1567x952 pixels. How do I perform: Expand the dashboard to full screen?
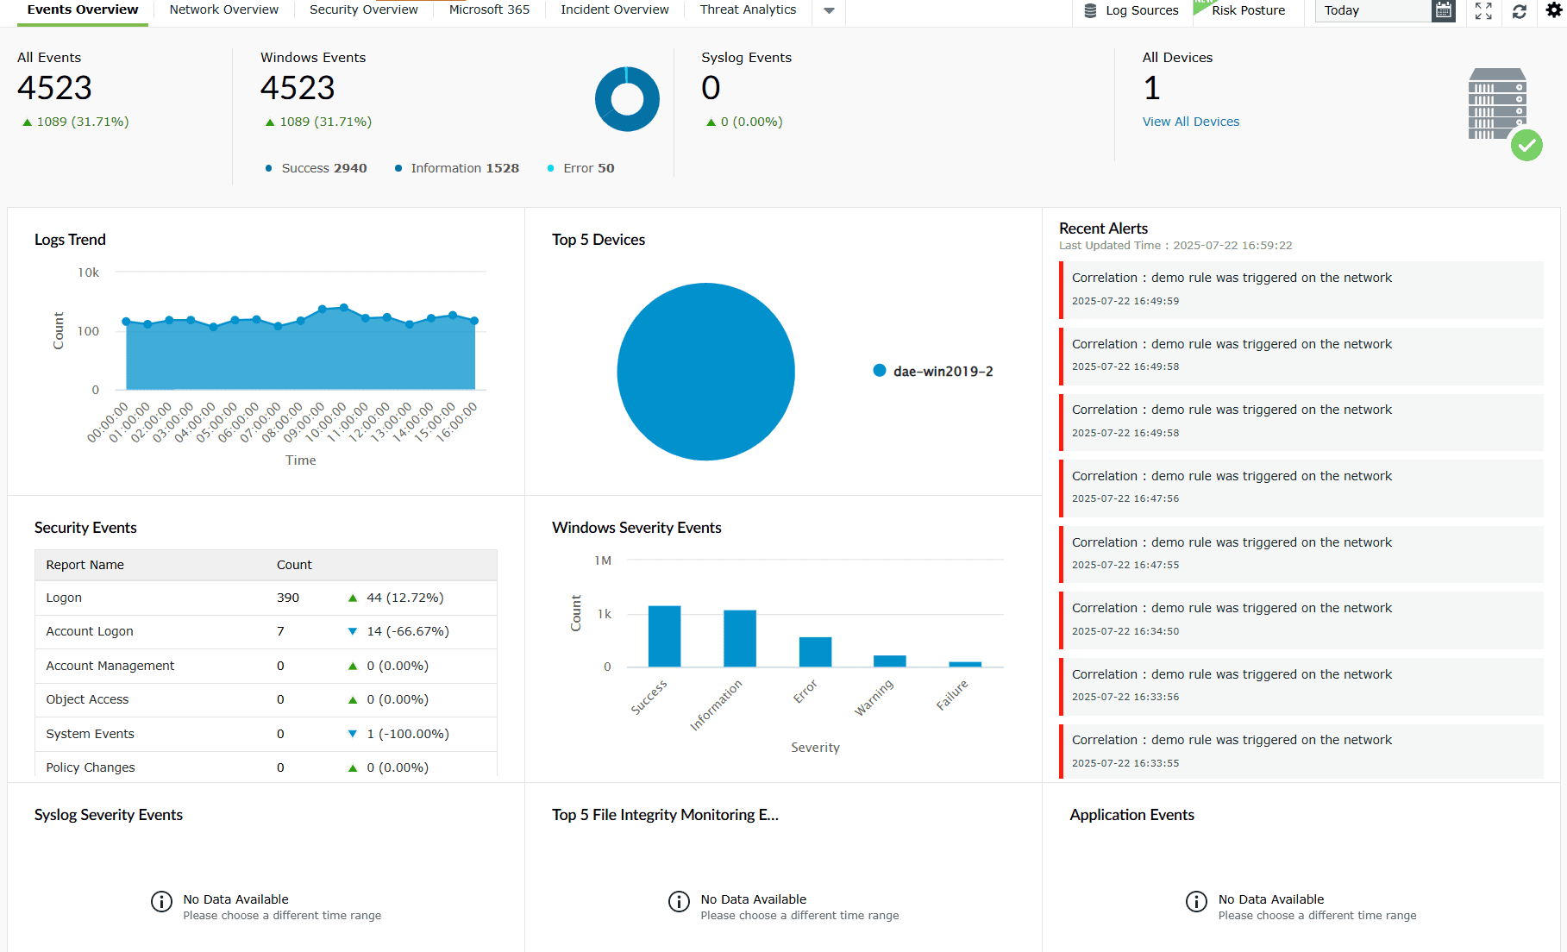pyautogui.click(x=1482, y=12)
